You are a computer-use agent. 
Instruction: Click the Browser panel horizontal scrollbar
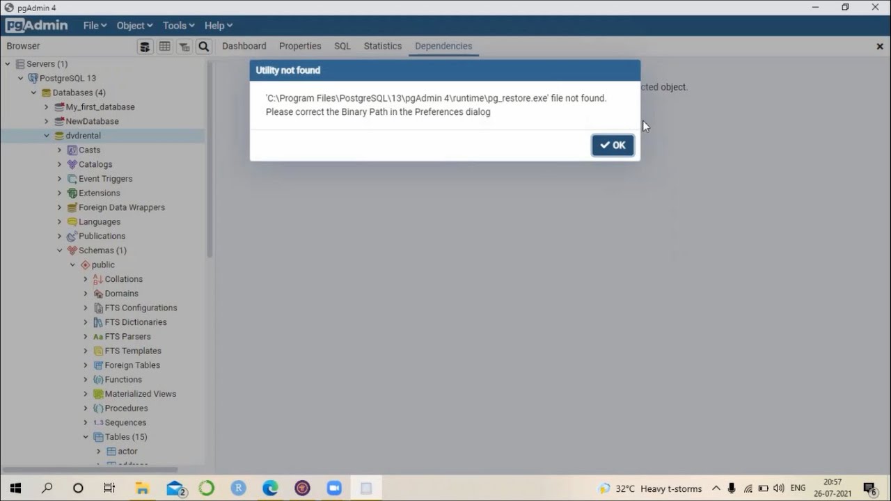(x=89, y=470)
